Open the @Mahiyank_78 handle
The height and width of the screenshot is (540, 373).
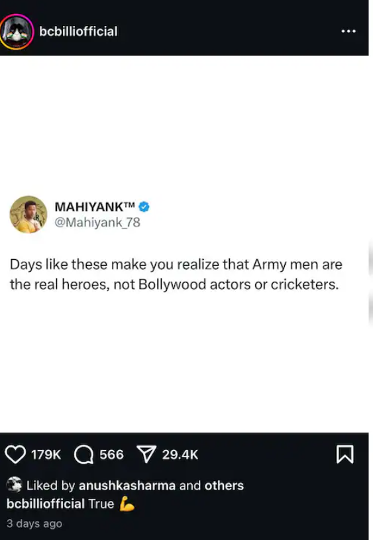click(x=97, y=223)
